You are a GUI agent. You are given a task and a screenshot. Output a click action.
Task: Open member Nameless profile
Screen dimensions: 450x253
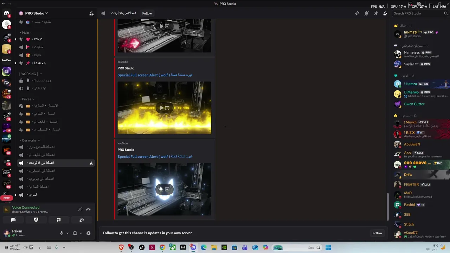click(420, 54)
